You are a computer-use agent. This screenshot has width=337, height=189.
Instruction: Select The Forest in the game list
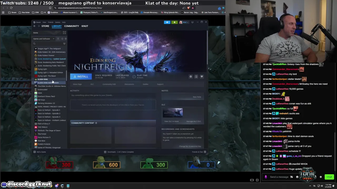42,134
